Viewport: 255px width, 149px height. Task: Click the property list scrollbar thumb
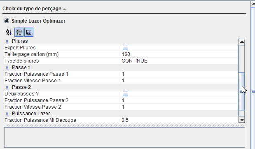(241, 91)
